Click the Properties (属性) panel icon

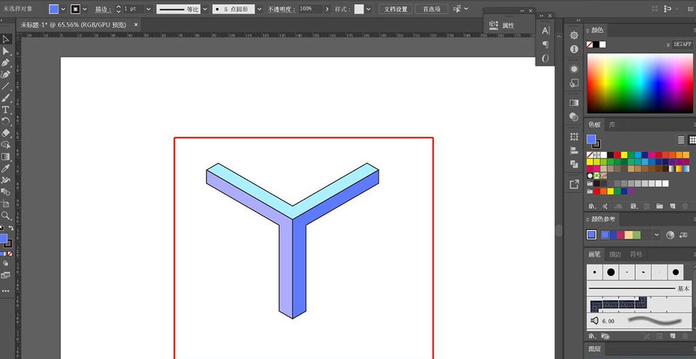click(502, 25)
